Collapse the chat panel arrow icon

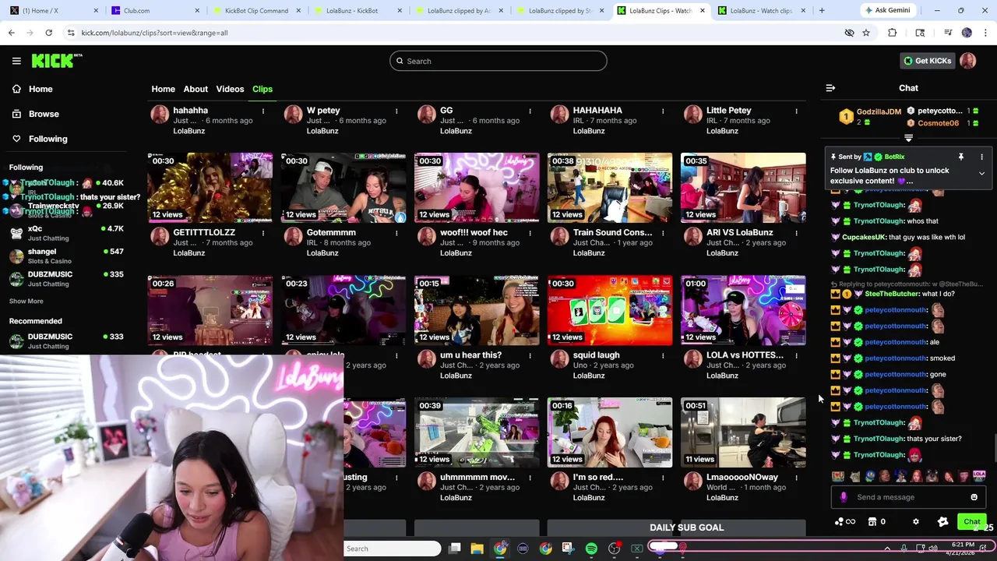point(830,88)
